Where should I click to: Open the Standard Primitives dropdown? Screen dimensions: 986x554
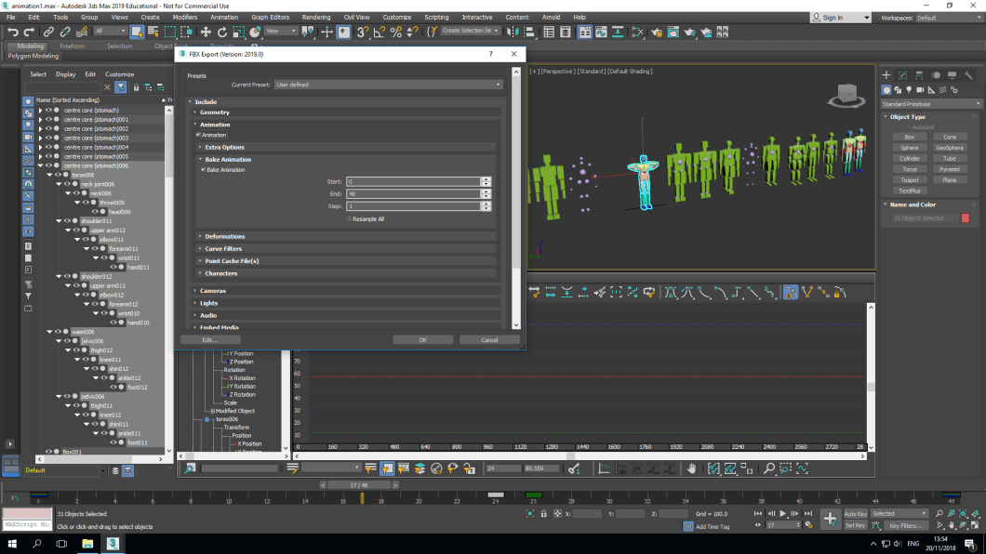tap(931, 104)
